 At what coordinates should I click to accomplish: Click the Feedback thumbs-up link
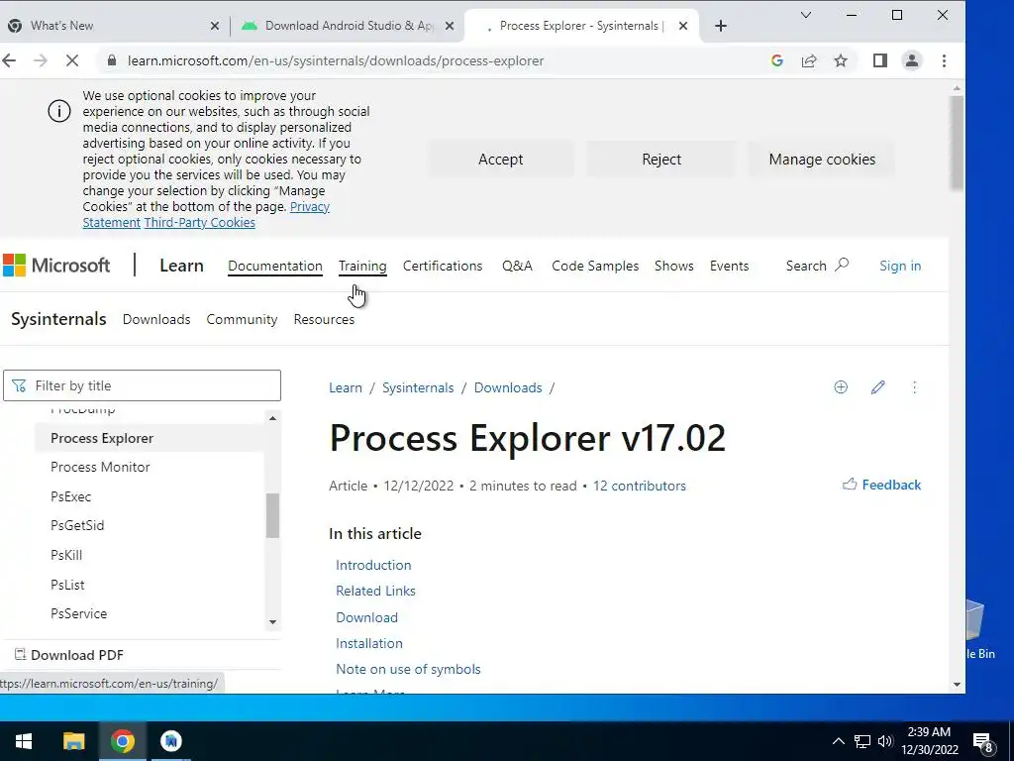(881, 485)
